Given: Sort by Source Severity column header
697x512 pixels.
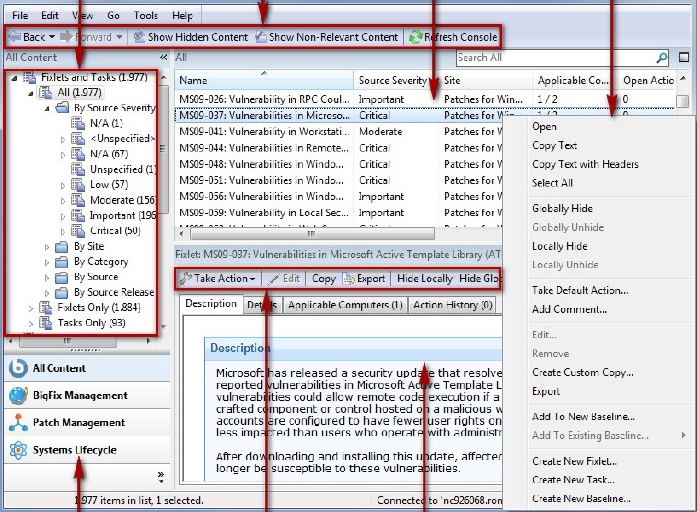Looking at the screenshot, I should click(395, 80).
